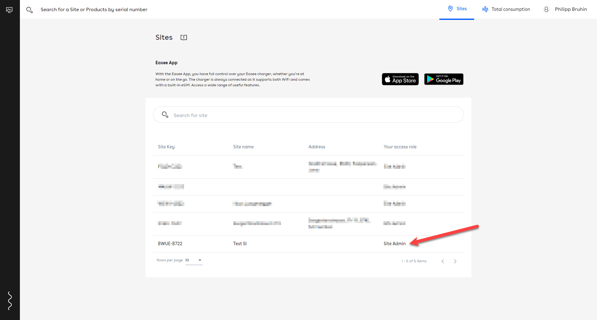Expand the Rows per page dropdown
597x320 pixels.
[194, 260]
